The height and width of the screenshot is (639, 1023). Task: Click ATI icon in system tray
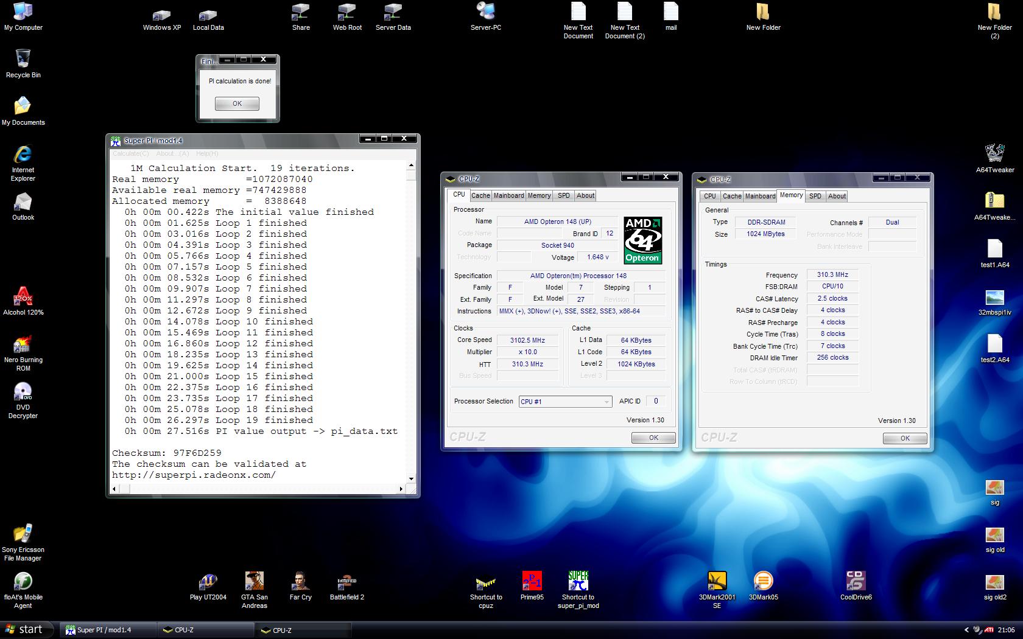[x=990, y=630]
